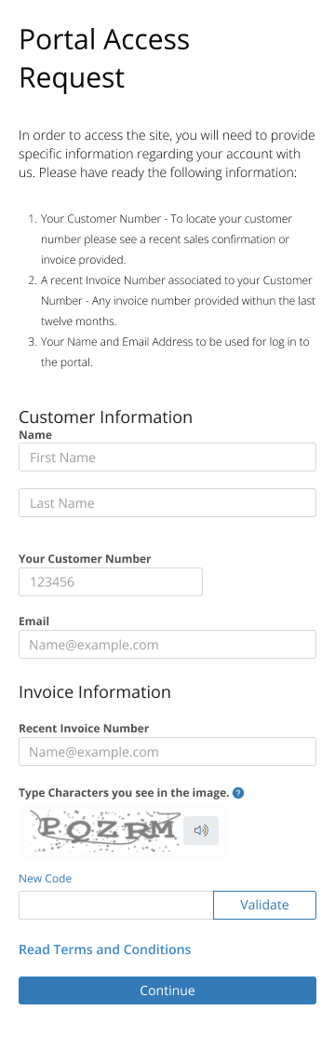Focus the First Name input field
The height and width of the screenshot is (1038, 335).
pyautogui.click(x=167, y=458)
